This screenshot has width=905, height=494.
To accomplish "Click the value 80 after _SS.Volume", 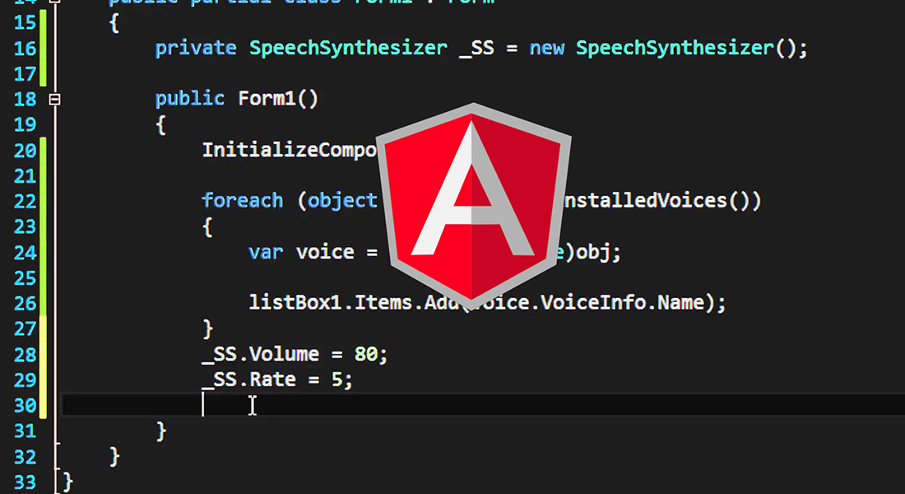I will (365, 354).
